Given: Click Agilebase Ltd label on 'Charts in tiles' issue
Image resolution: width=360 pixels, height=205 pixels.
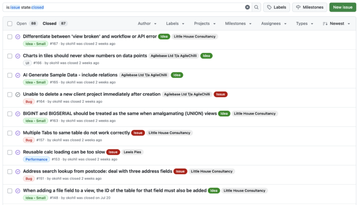Looking at the screenshot, I should tap(173, 56).
